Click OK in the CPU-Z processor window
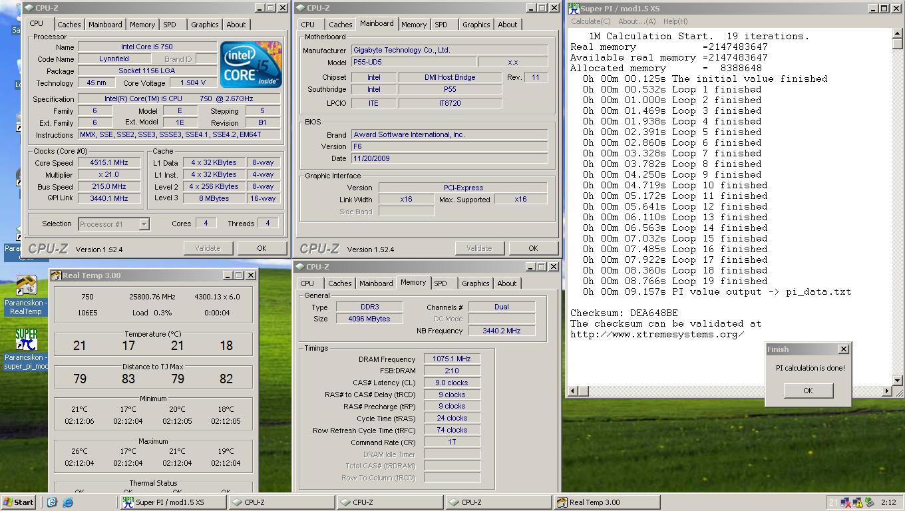 [x=262, y=248]
